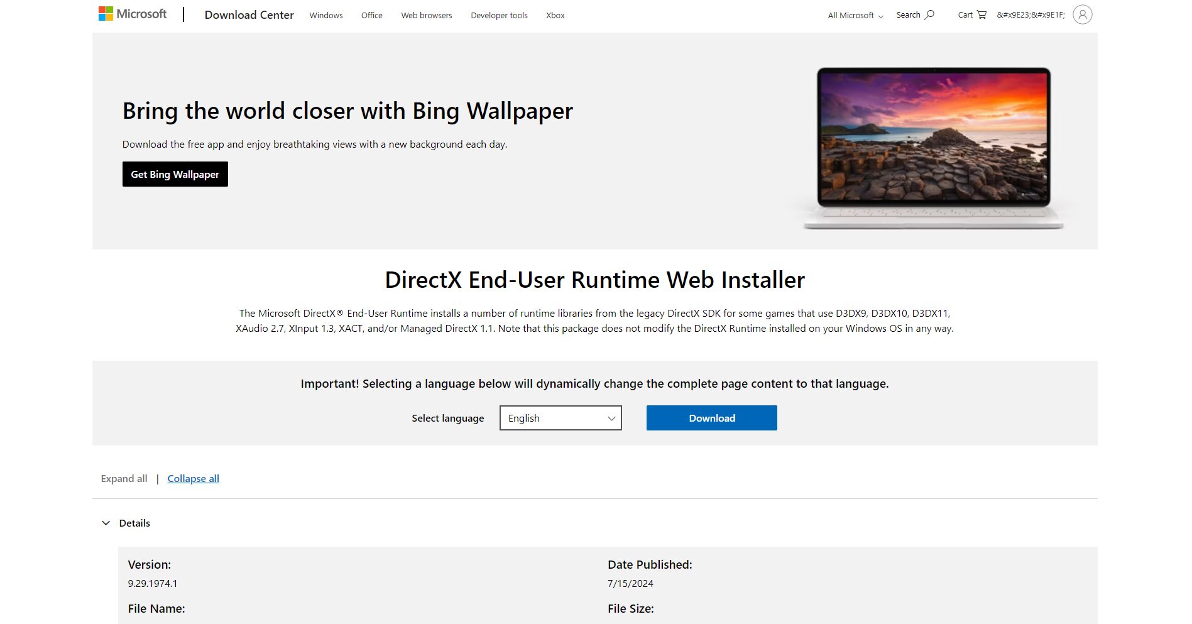This screenshot has width=1192, height=624.
Task: Click the Microsoft logo
Action: 133,14
